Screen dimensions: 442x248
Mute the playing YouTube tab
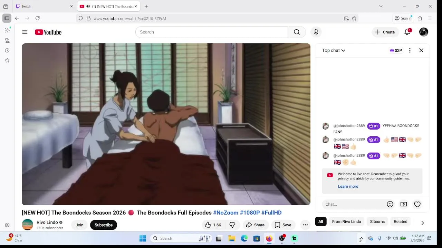click(88, 7)
